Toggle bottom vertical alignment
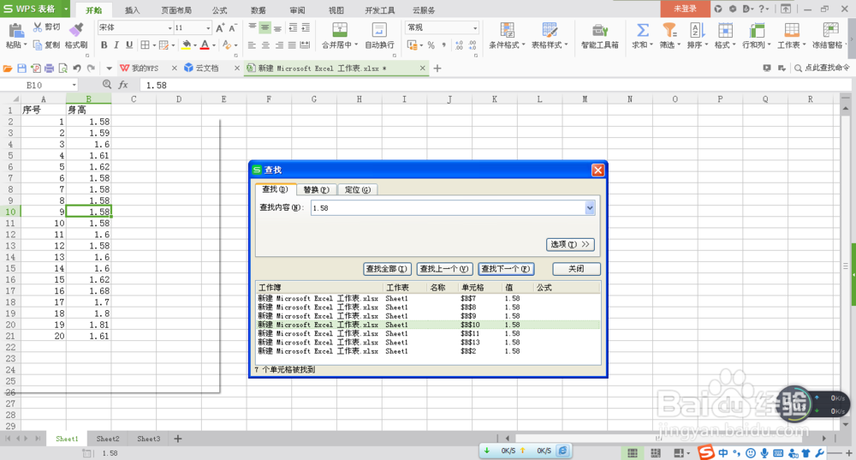 pyautogui.click(x=278, y=27)
